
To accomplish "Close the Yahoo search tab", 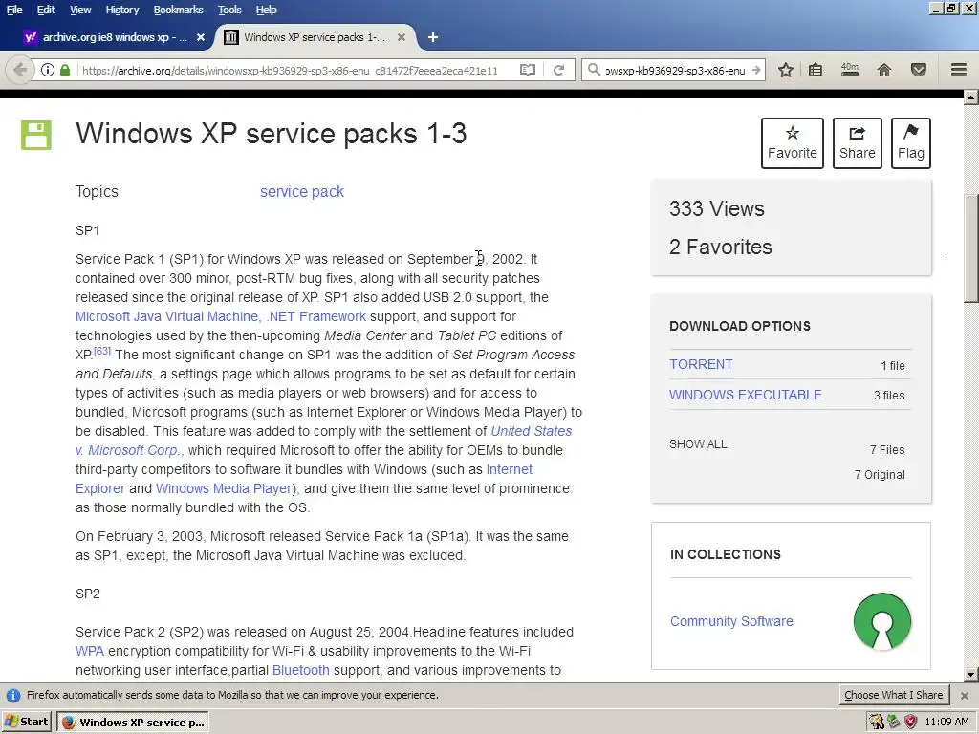I will pyautogui.click(x=201, y=37).
